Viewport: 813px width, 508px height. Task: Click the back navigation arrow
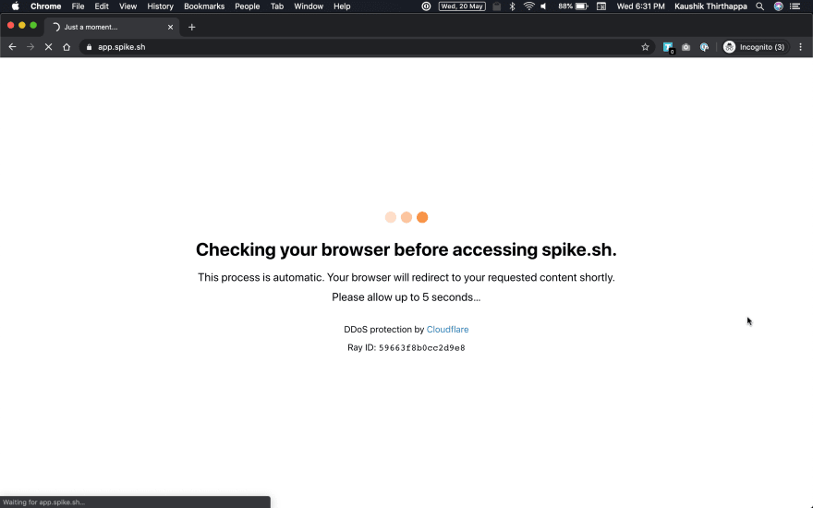click(12, 47)
